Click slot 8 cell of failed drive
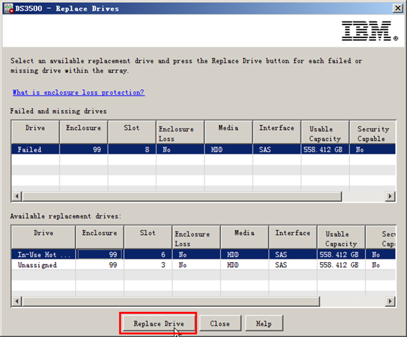Image resolution: width=407 pixels, height=337 pixels. pos(132,149)
